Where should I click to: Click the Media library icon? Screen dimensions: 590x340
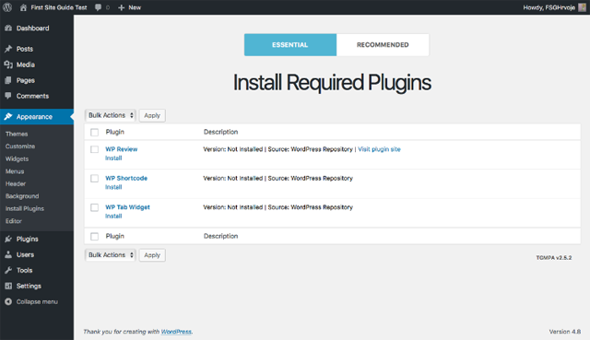tap(8, 64)
